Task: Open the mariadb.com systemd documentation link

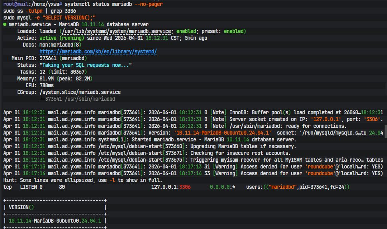Action: 98,52
